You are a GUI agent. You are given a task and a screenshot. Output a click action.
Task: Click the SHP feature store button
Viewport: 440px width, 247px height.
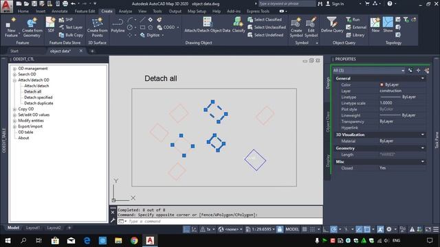[x=66, y=20]
